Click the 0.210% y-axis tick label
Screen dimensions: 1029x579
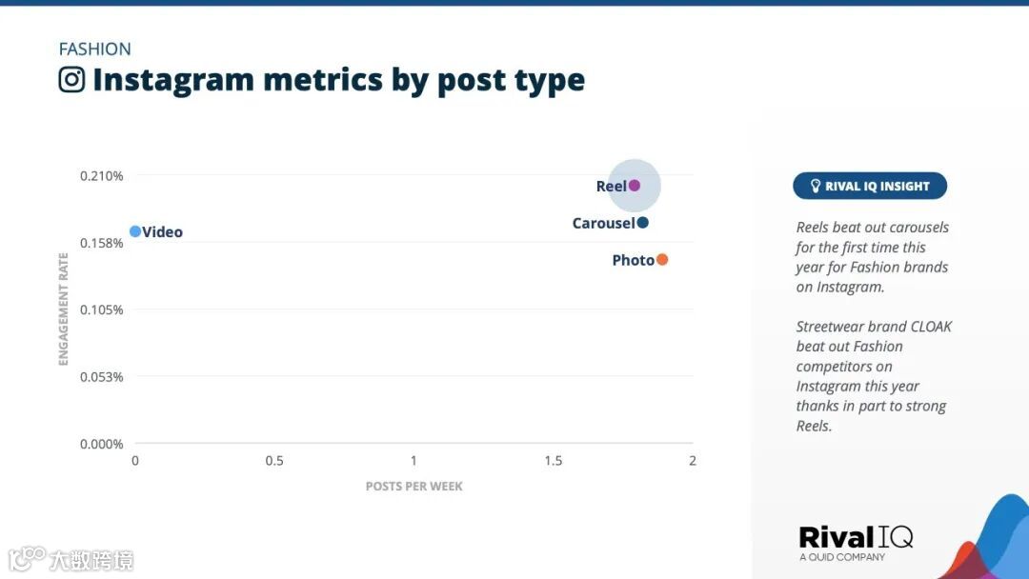pos(102,176)
